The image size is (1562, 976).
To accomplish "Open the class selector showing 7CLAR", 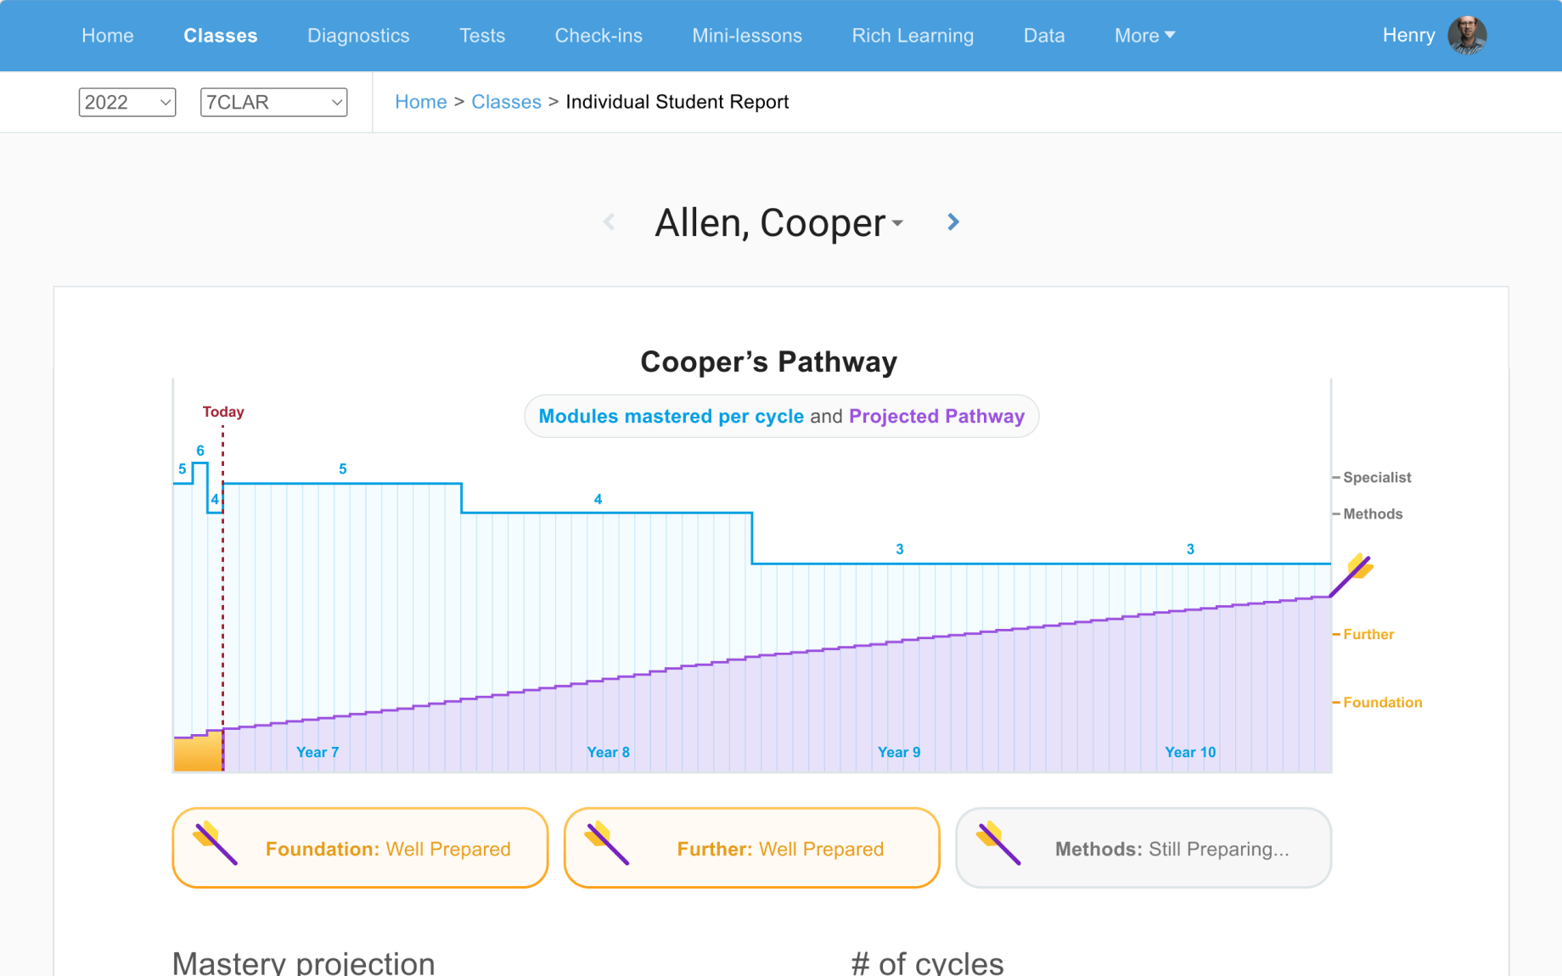I will tap(273, 102).
